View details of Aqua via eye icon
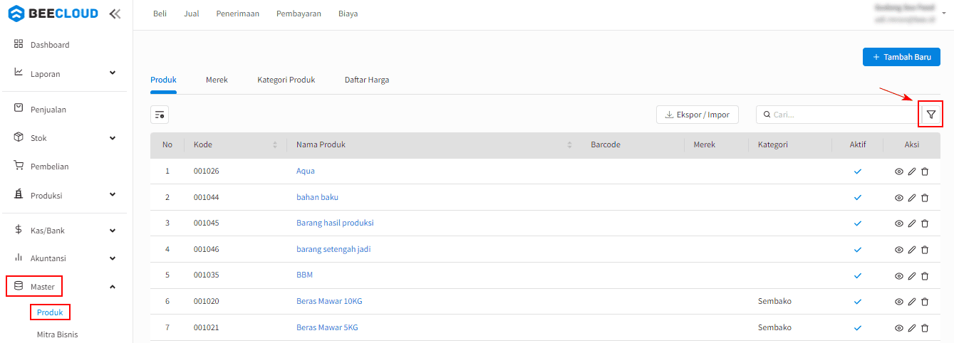 [899, 171]
